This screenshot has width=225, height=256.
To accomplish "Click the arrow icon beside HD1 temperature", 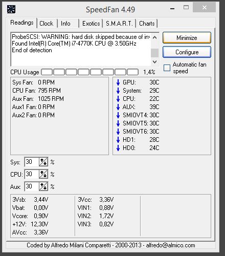I will 118,140.
